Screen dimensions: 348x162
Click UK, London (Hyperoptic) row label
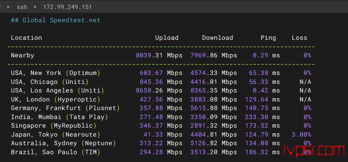pyautogui.click(x=55, y=100)
